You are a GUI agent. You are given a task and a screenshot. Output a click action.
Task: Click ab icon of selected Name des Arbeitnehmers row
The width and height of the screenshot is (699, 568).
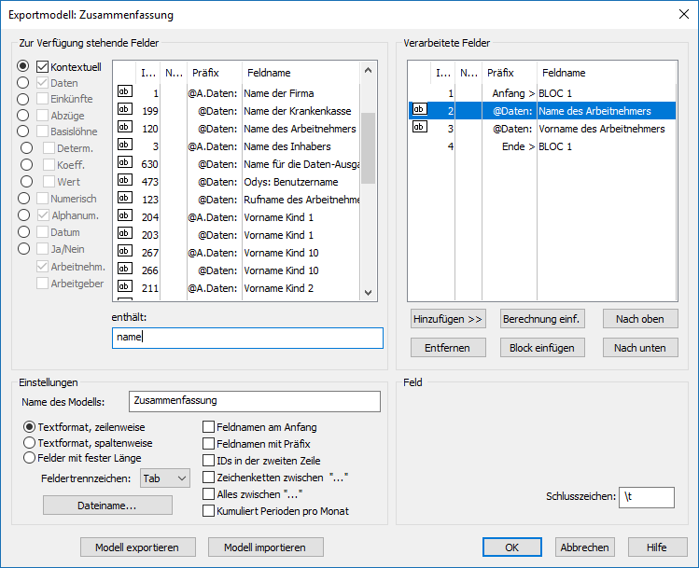pyautogui.click(x=420, y=109)
